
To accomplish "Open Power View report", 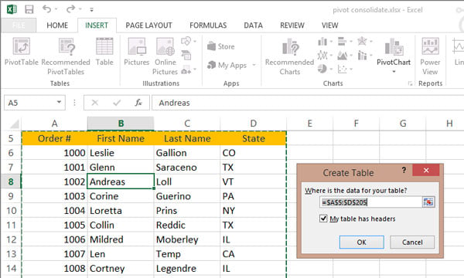I will coord(430,56).
